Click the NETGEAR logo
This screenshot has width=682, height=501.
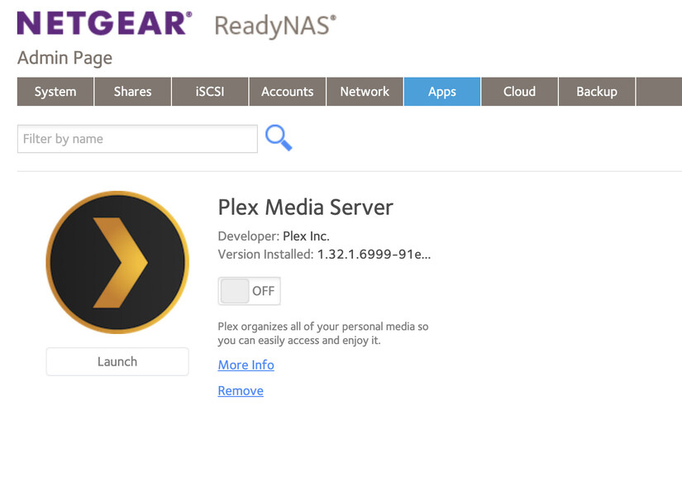(104, 23)
